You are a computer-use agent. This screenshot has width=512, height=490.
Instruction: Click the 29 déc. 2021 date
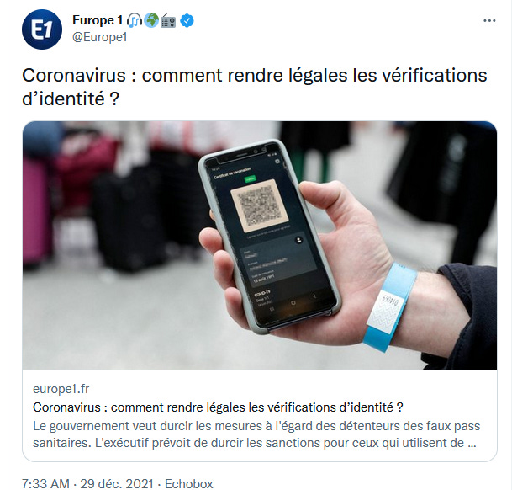(x=117, y=483)
